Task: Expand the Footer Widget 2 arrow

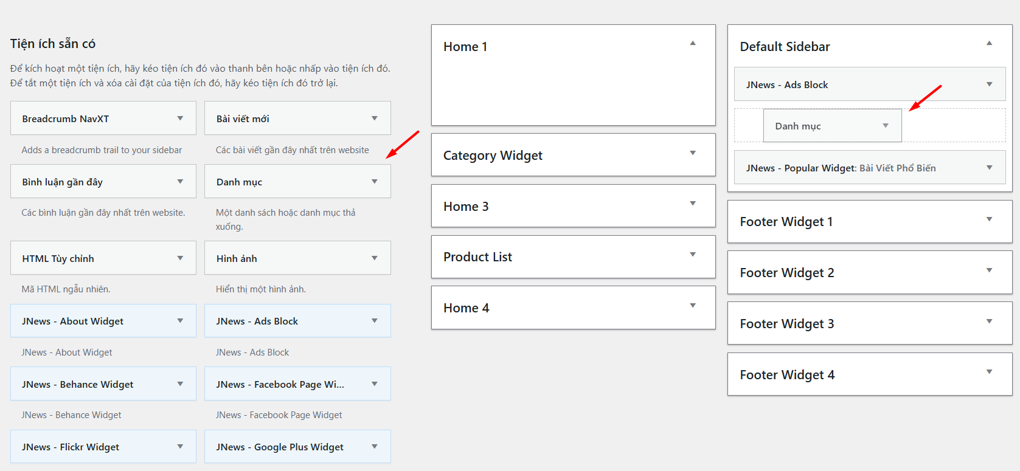Action: pos(990,270)
